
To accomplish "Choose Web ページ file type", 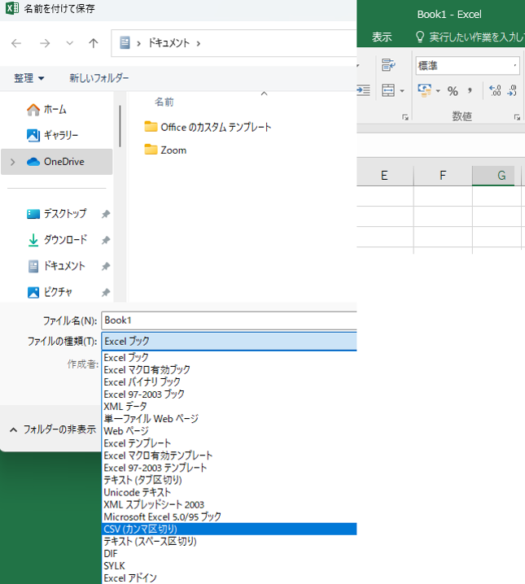I will pos(230,431).
